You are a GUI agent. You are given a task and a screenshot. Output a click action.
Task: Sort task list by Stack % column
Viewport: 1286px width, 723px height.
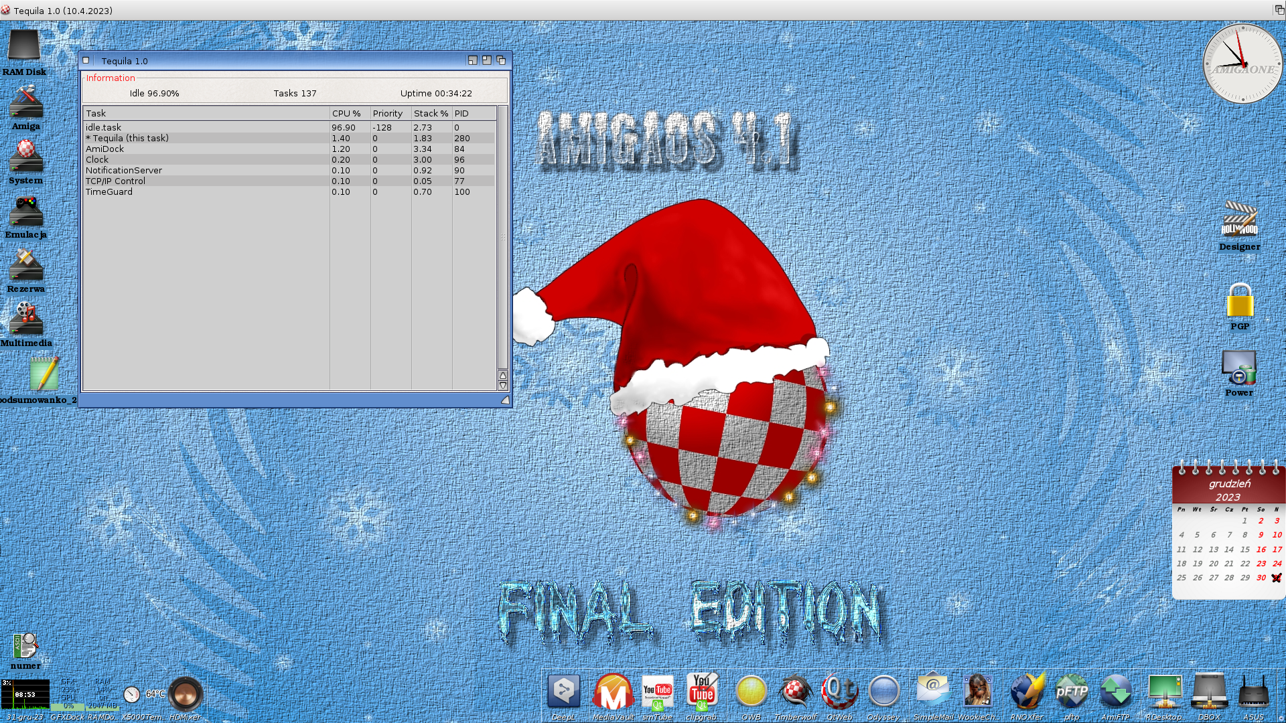point(431,113)
